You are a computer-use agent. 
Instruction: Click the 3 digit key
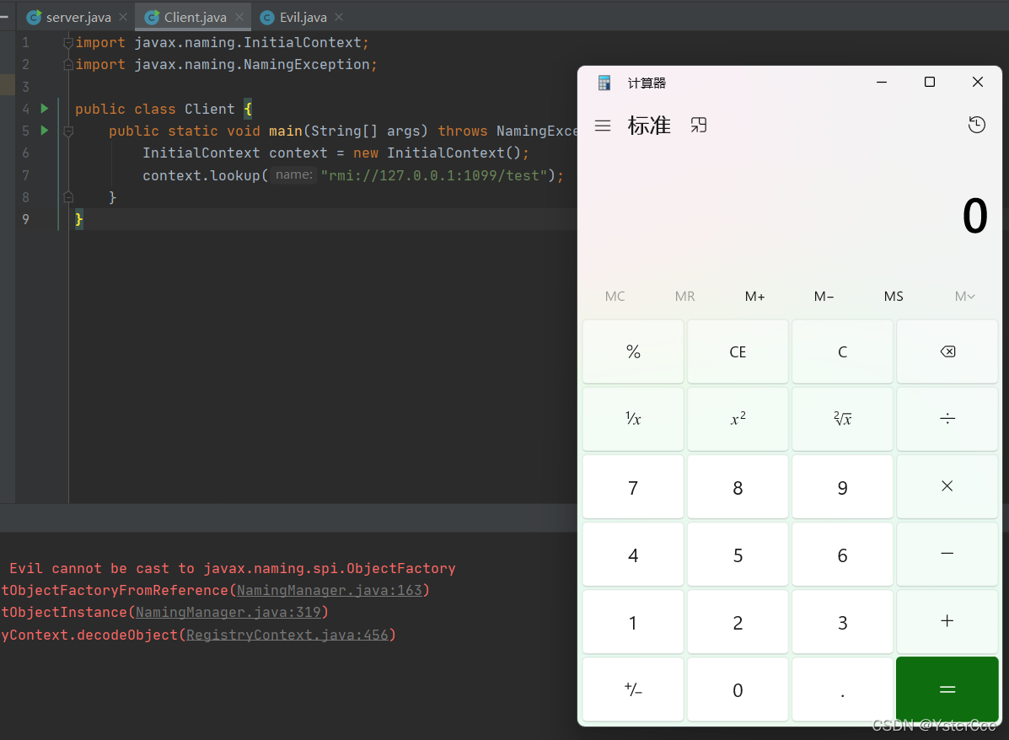coord(842,622)
